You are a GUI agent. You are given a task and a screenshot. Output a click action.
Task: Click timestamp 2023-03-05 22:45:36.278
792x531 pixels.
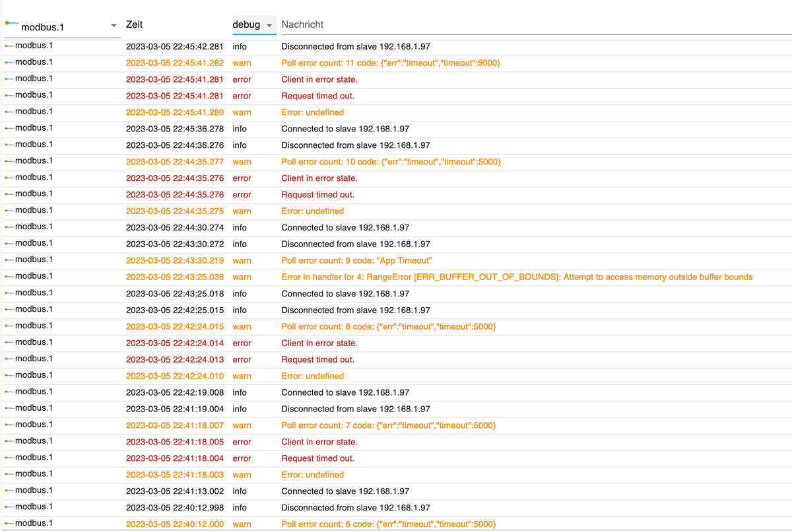[x=175, y=129]
